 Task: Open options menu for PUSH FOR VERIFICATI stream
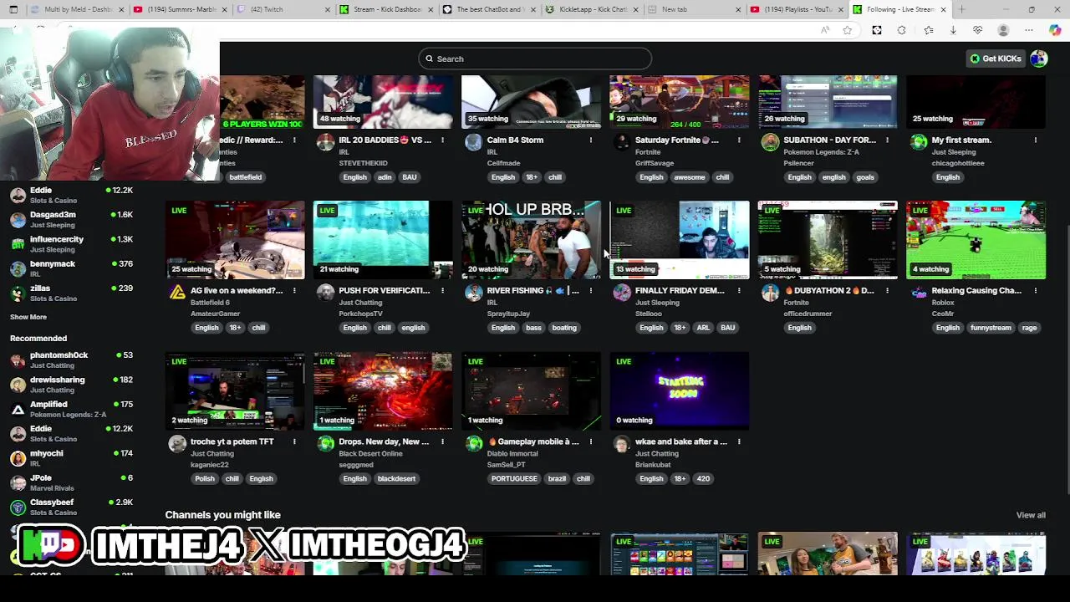pos(442,291)
